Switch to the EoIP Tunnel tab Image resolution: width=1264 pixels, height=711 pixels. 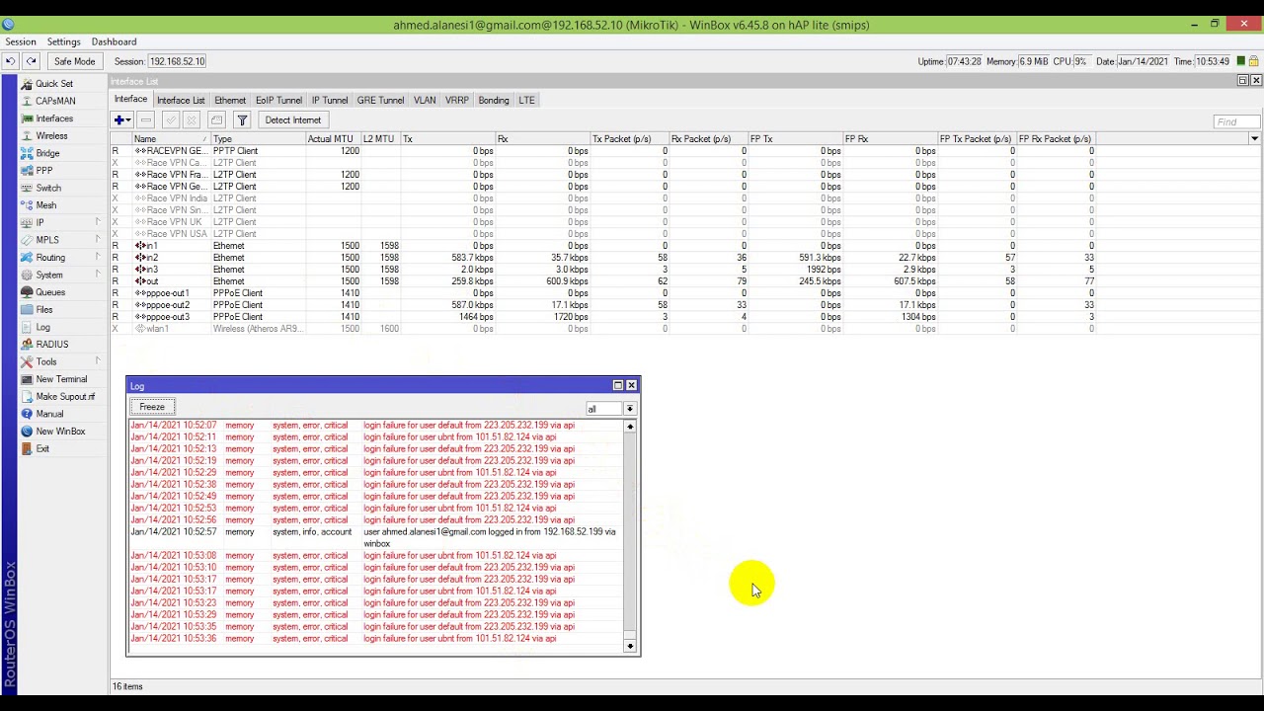click(x=278, y=100)
